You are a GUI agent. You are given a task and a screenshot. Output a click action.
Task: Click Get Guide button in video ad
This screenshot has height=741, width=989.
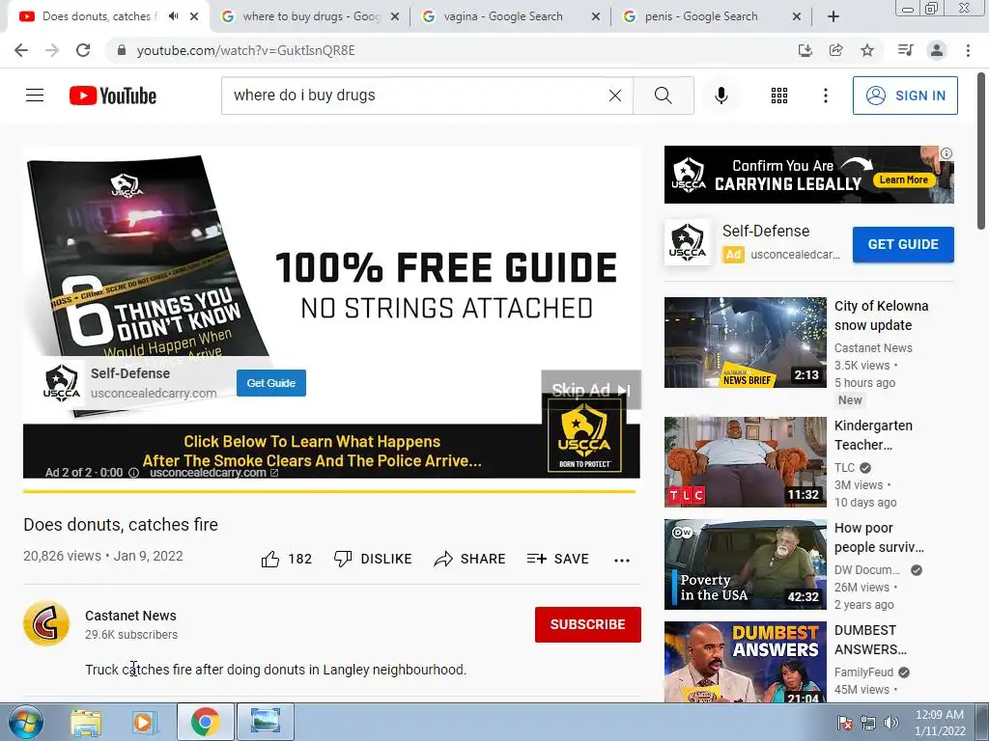pos(271,383)
